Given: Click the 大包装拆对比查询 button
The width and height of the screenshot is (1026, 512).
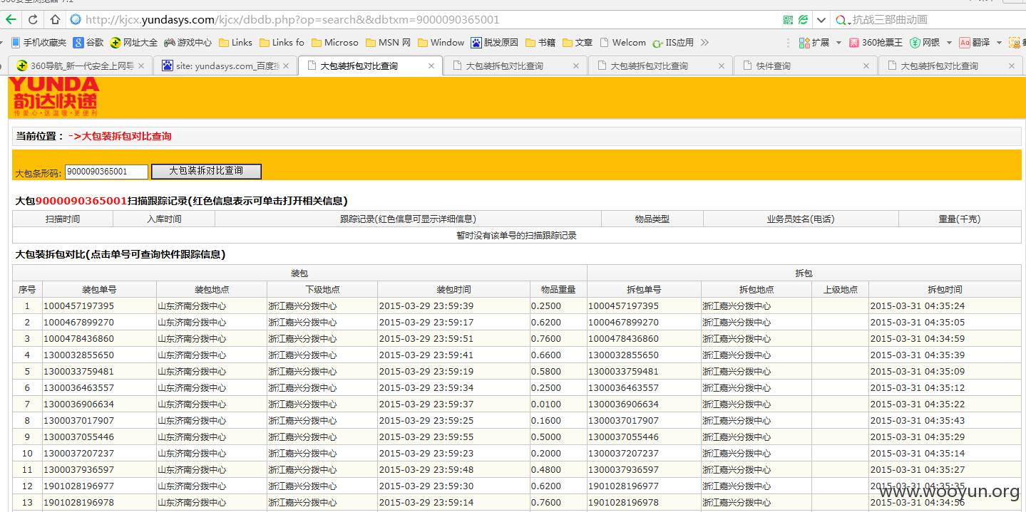Looking at the screenshot, I should coord(206,171).
